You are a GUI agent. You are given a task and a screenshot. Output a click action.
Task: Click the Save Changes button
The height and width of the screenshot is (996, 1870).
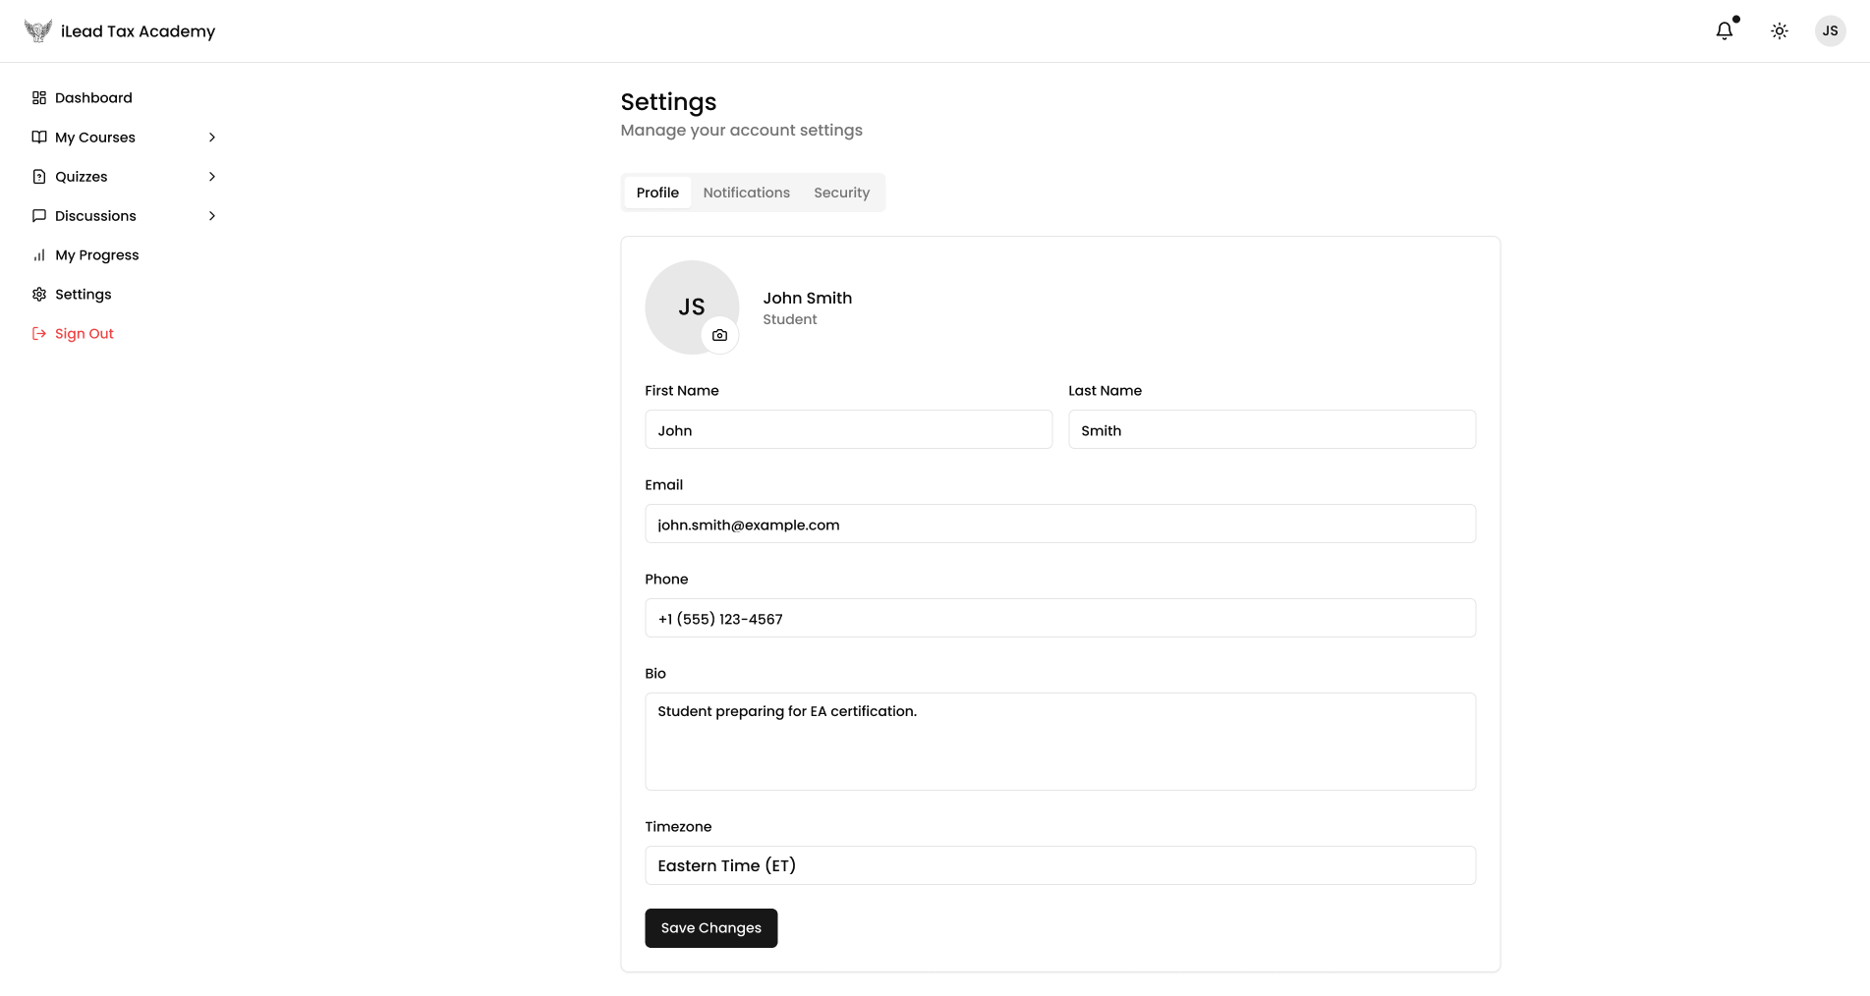point(710,928)
